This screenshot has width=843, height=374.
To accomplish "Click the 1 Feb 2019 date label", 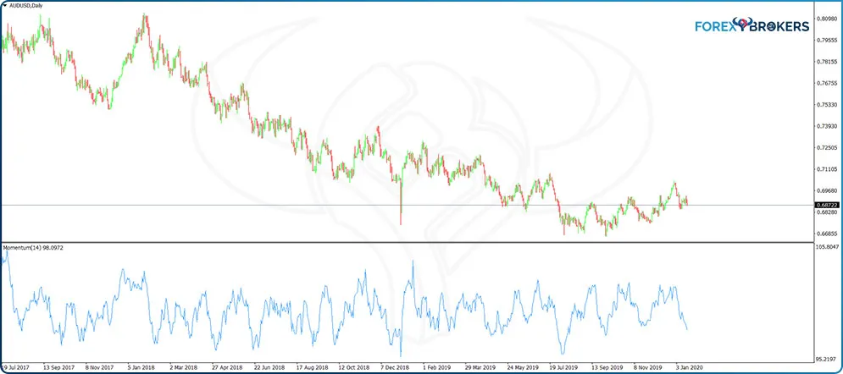I will click(436, 369).
